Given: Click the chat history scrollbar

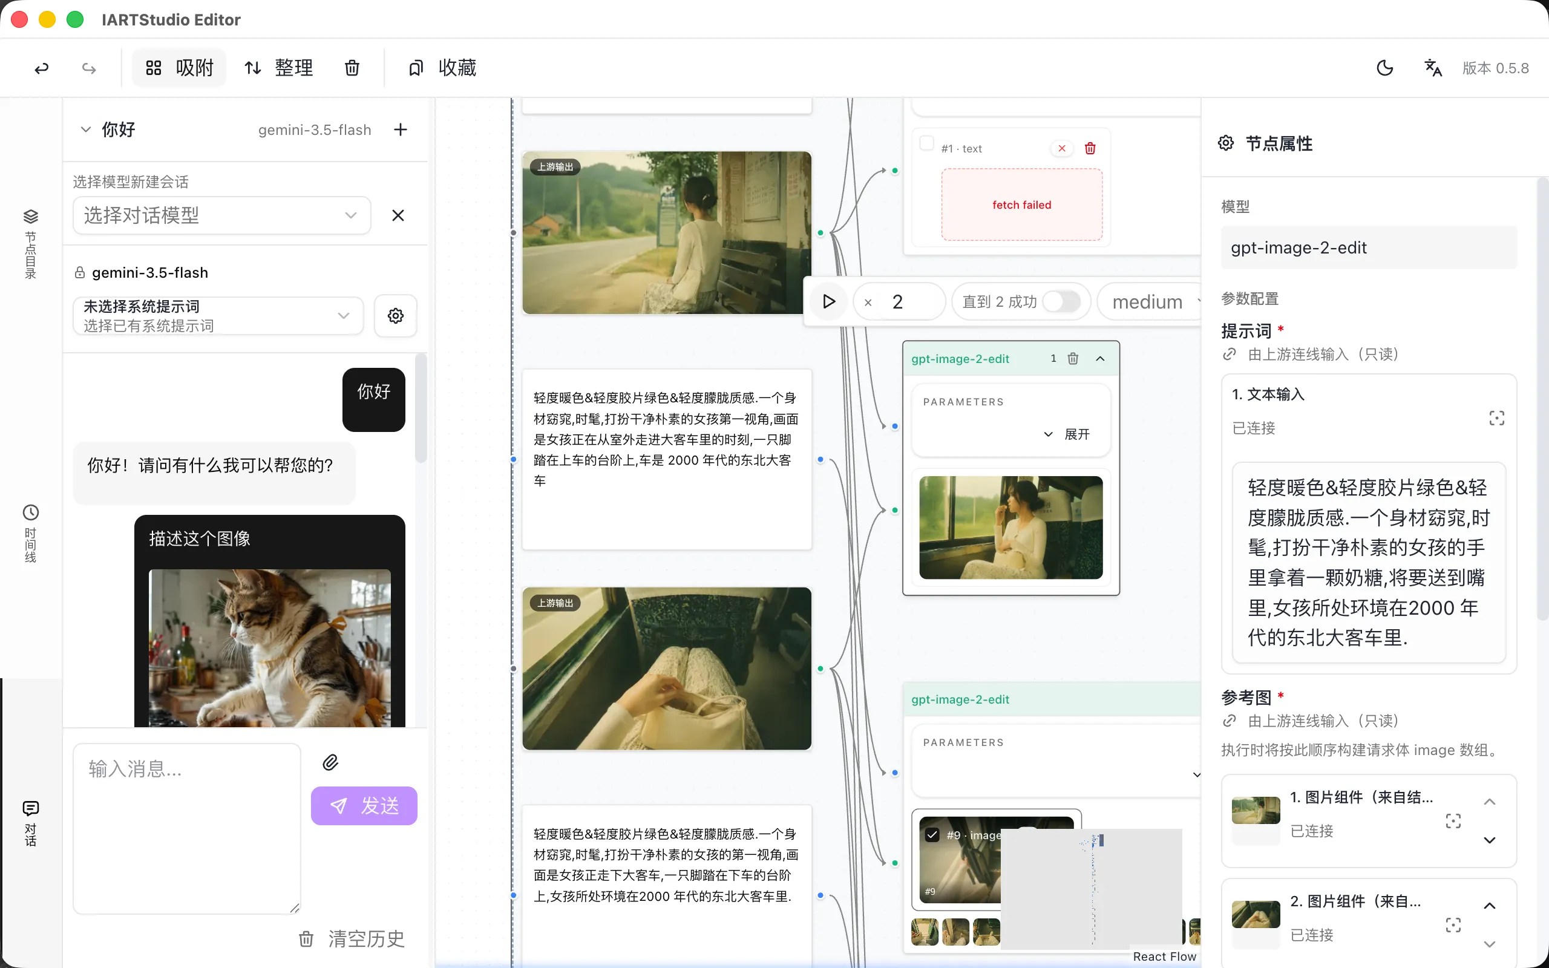Looking at the screenshot, I should (421, 408).
